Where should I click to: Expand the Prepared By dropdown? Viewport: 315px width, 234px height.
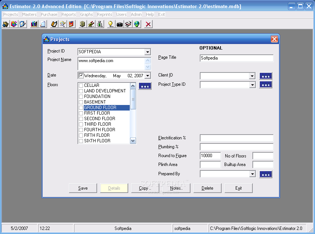tap(252, 174)
